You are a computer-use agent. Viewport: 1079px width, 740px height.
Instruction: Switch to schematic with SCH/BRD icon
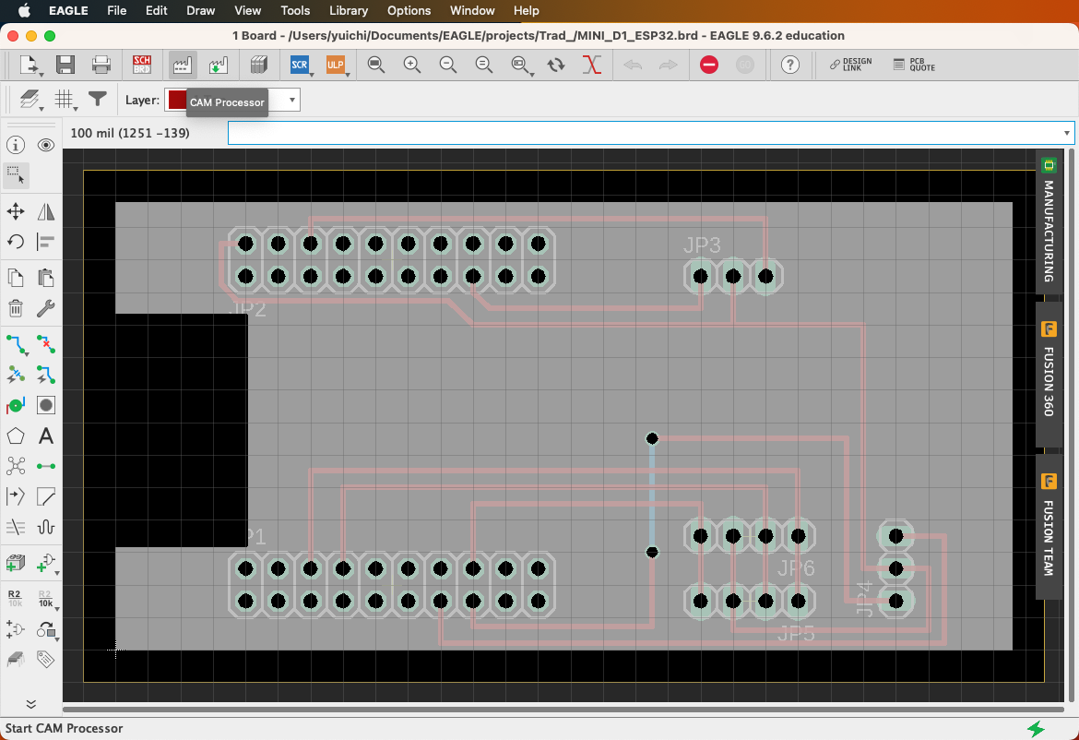[142, 65]
